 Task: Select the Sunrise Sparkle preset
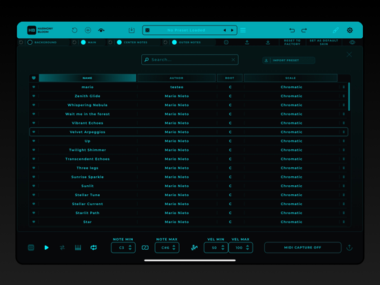[x=189, y=177]
